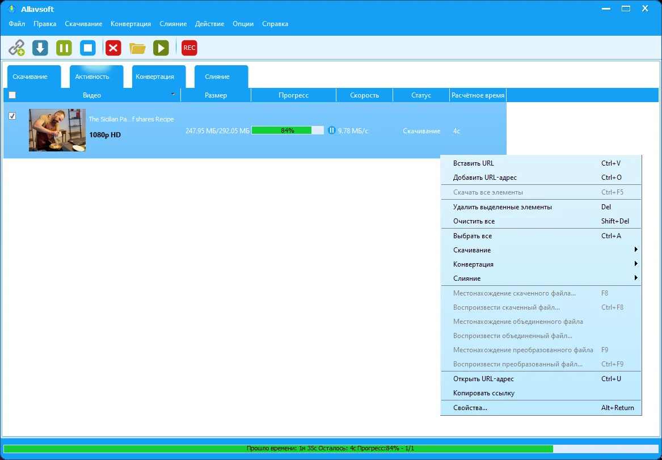Switch to the Активность tab
662x460 pixels.
(x=92, y=77)
